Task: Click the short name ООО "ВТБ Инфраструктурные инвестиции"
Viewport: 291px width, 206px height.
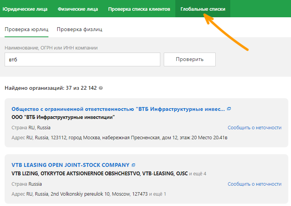Action: 63,117
